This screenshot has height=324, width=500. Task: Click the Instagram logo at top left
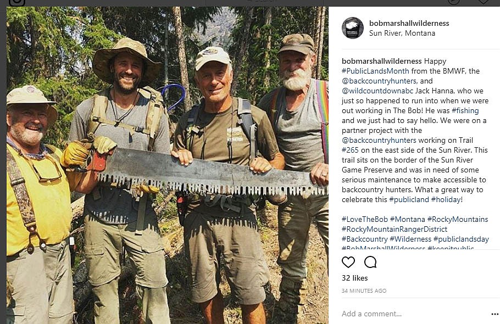(x=18, y=2)
